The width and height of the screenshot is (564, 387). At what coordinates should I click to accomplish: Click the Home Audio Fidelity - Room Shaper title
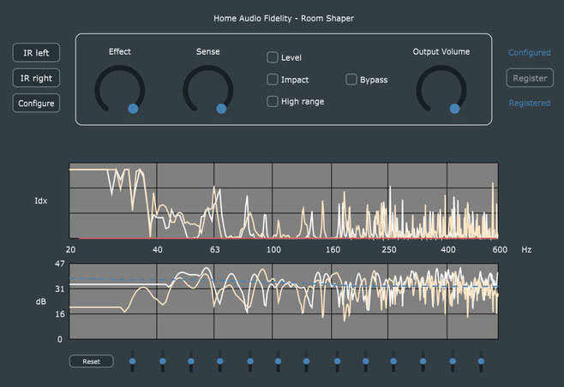[284, 18]
